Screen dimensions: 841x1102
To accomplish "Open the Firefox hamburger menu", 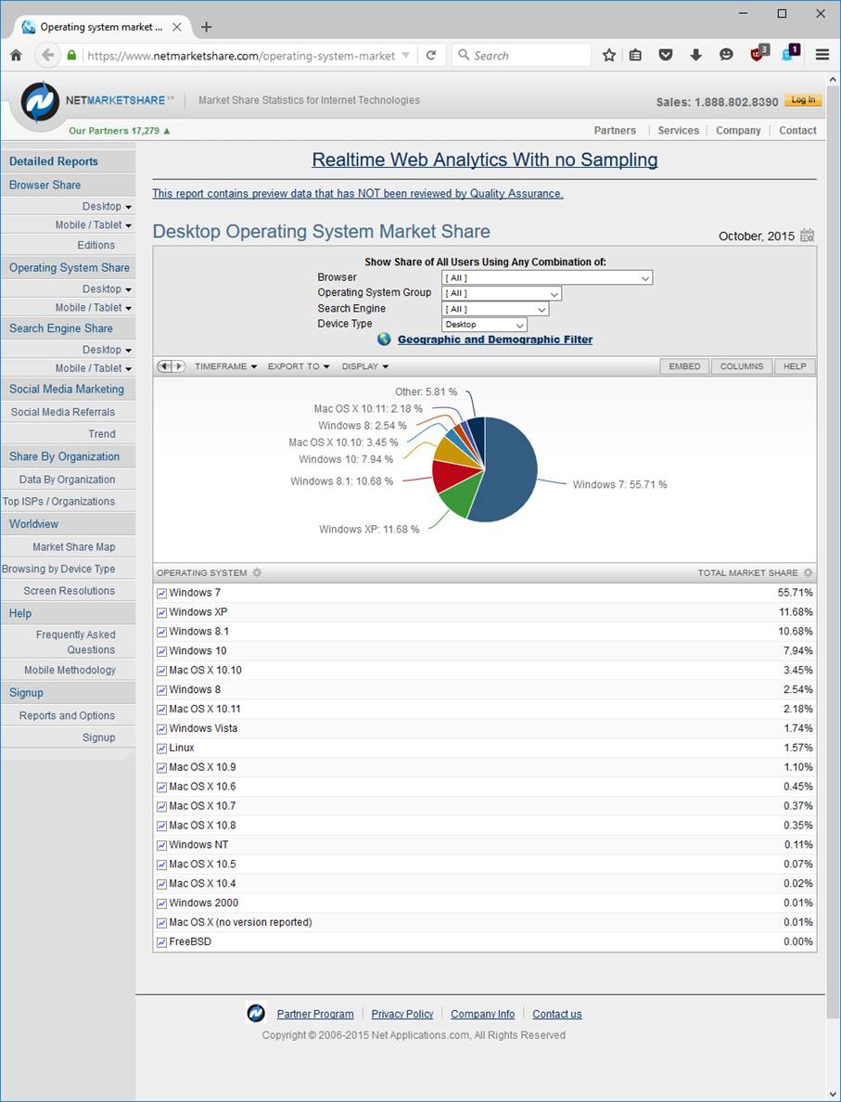I will 822,56.
